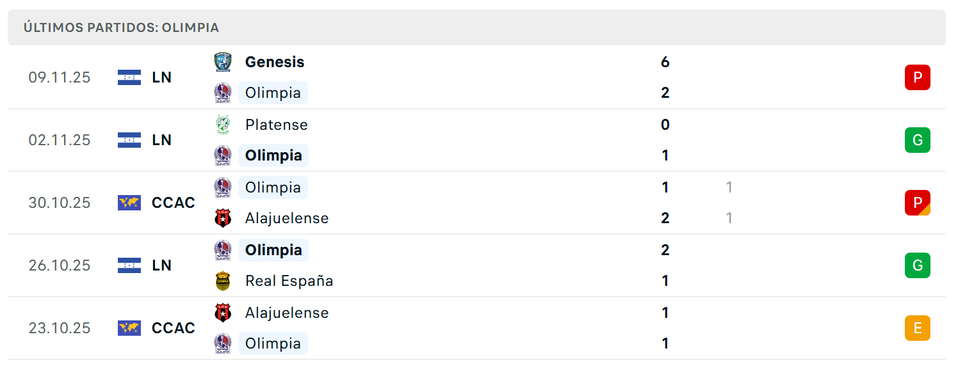Click score 6 in Genesis match row
958x369 pixels.
pos(665,62)
